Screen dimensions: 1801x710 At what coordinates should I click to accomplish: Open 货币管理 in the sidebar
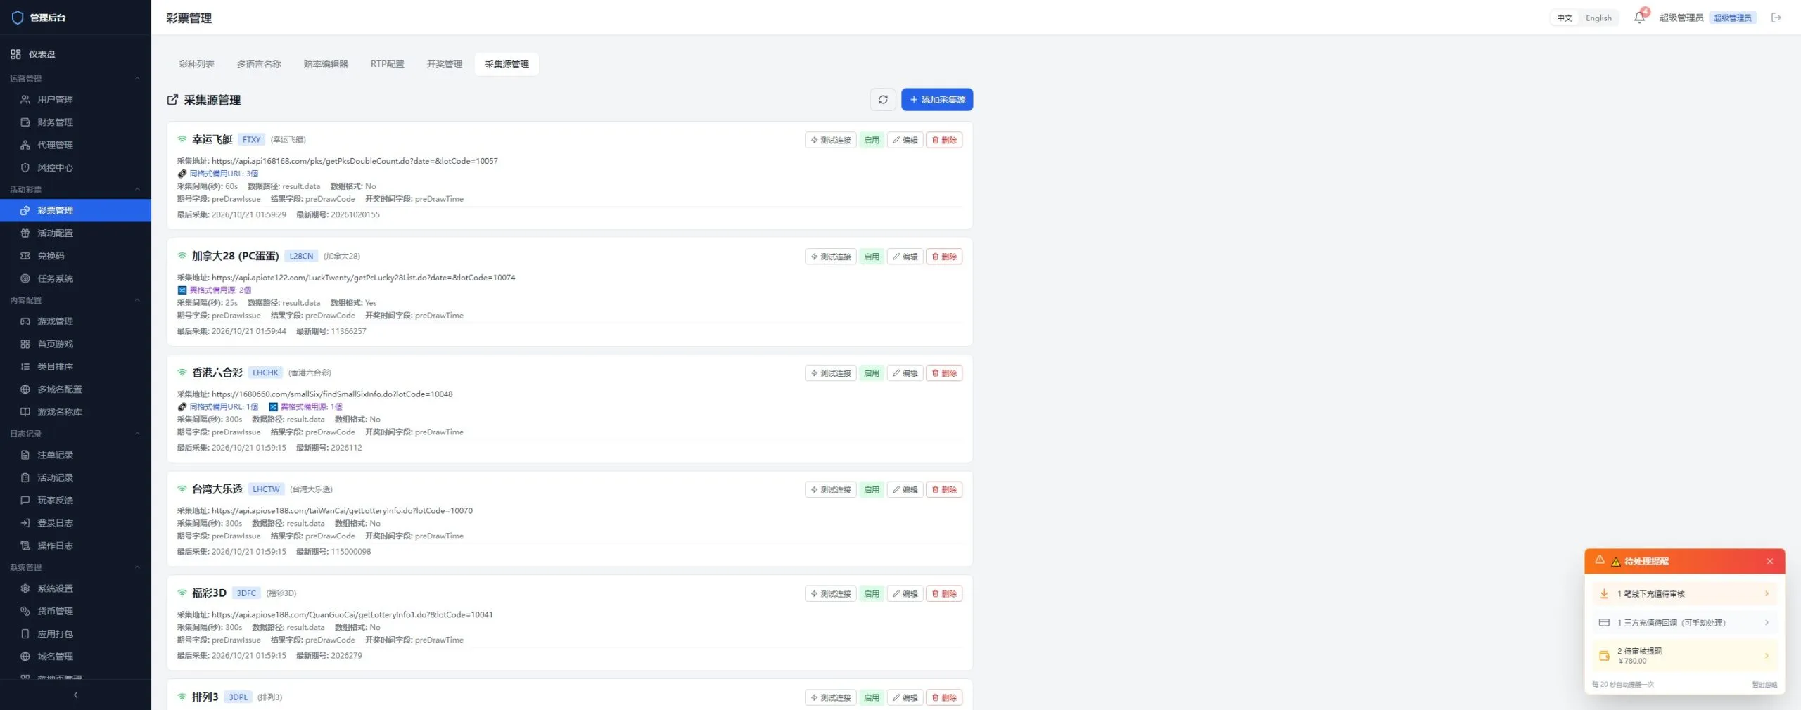click(x=75, y=611)
